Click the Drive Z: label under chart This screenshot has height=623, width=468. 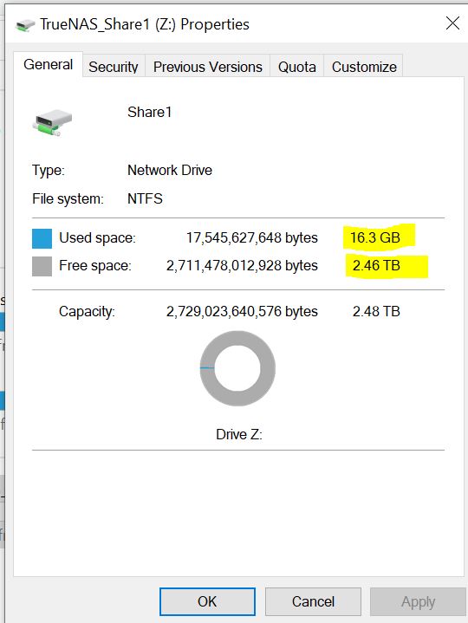239,434
